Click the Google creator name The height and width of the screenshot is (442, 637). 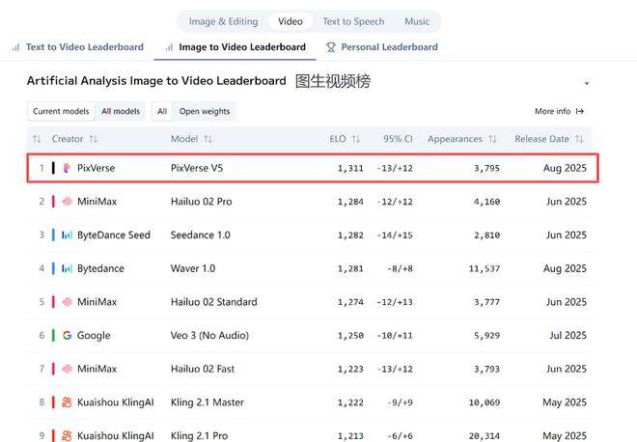[94, 336]
